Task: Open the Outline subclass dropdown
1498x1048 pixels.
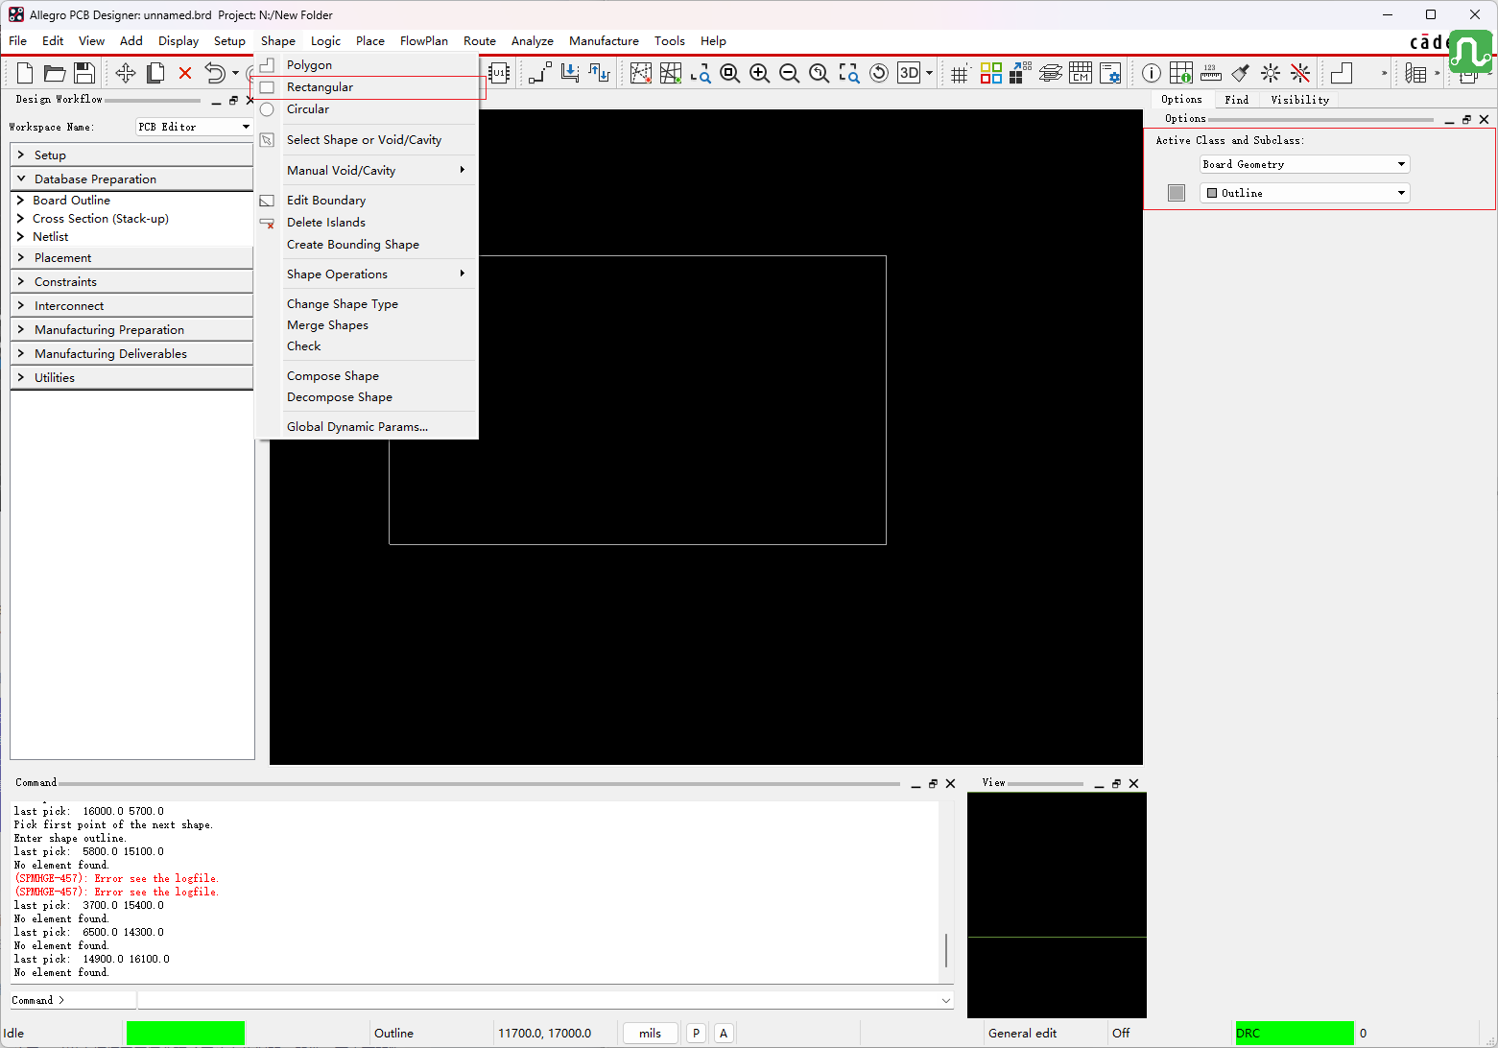Action: 1305,193
